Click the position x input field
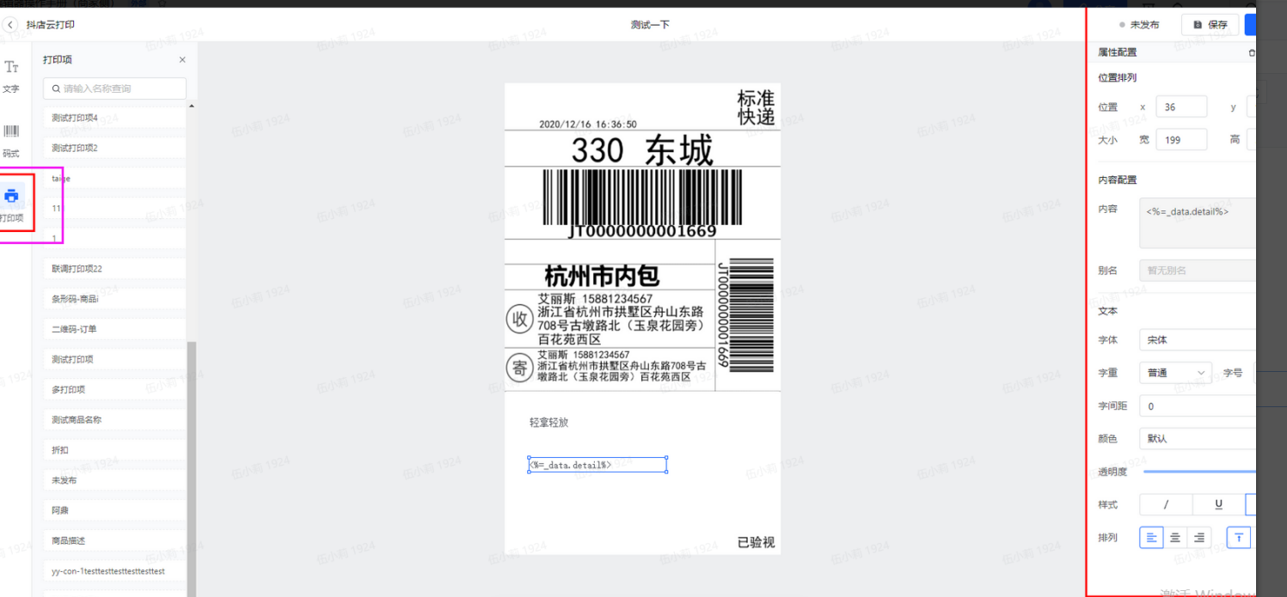 coord(1181,107)
